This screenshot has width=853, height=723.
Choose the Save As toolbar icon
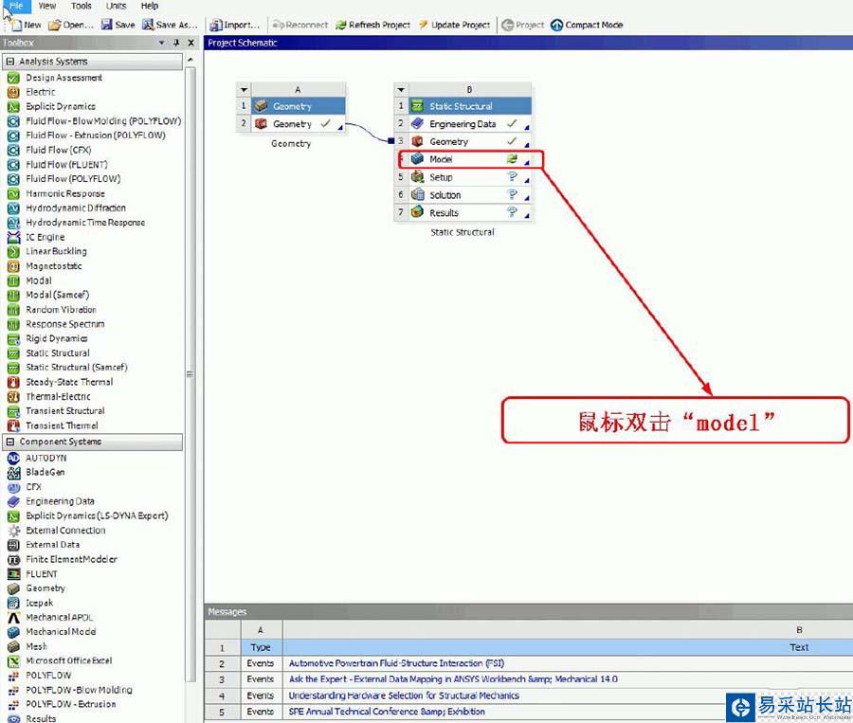click(x=148, y=25)
